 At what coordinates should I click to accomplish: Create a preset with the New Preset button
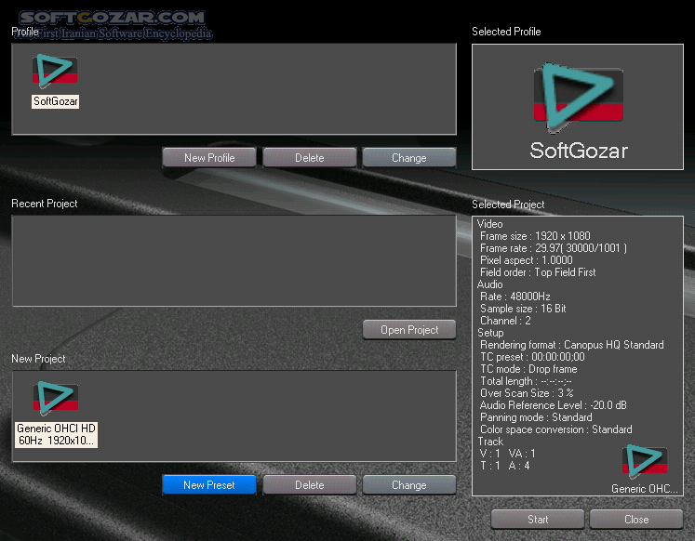[x=208, y=485]
